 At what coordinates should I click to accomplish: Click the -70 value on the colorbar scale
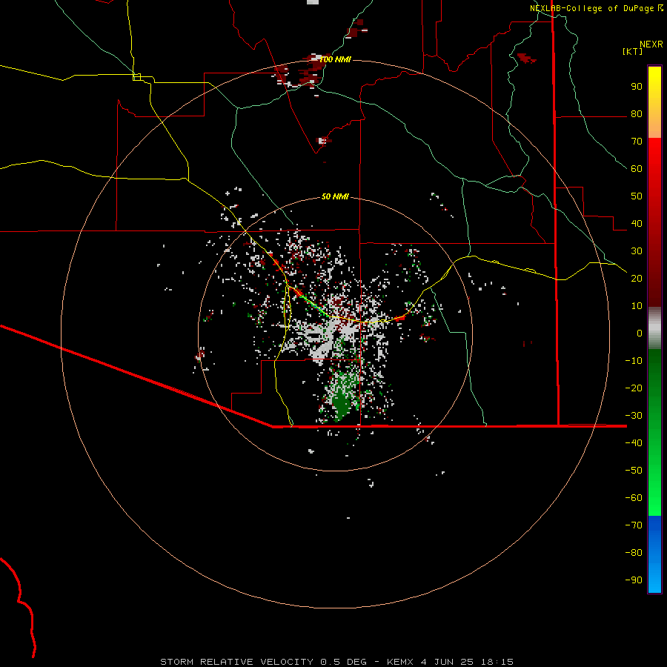point(634,525)
